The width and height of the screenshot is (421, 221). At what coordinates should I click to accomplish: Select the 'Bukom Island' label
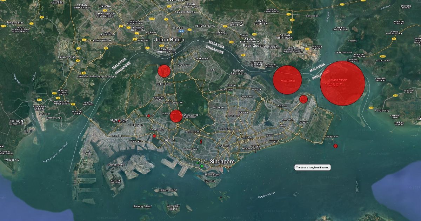click(x=168, y=190)
